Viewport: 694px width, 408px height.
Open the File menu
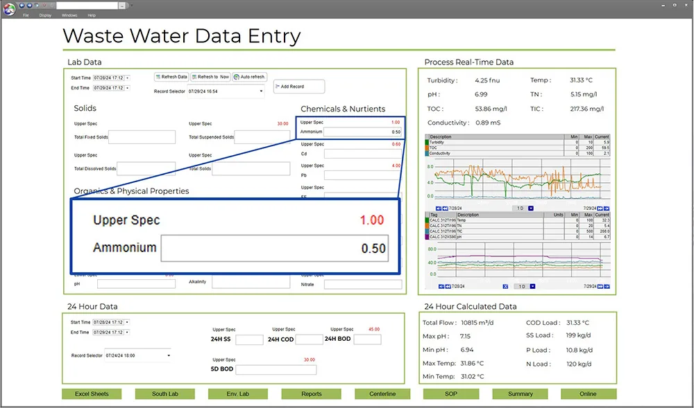(26, 15)
